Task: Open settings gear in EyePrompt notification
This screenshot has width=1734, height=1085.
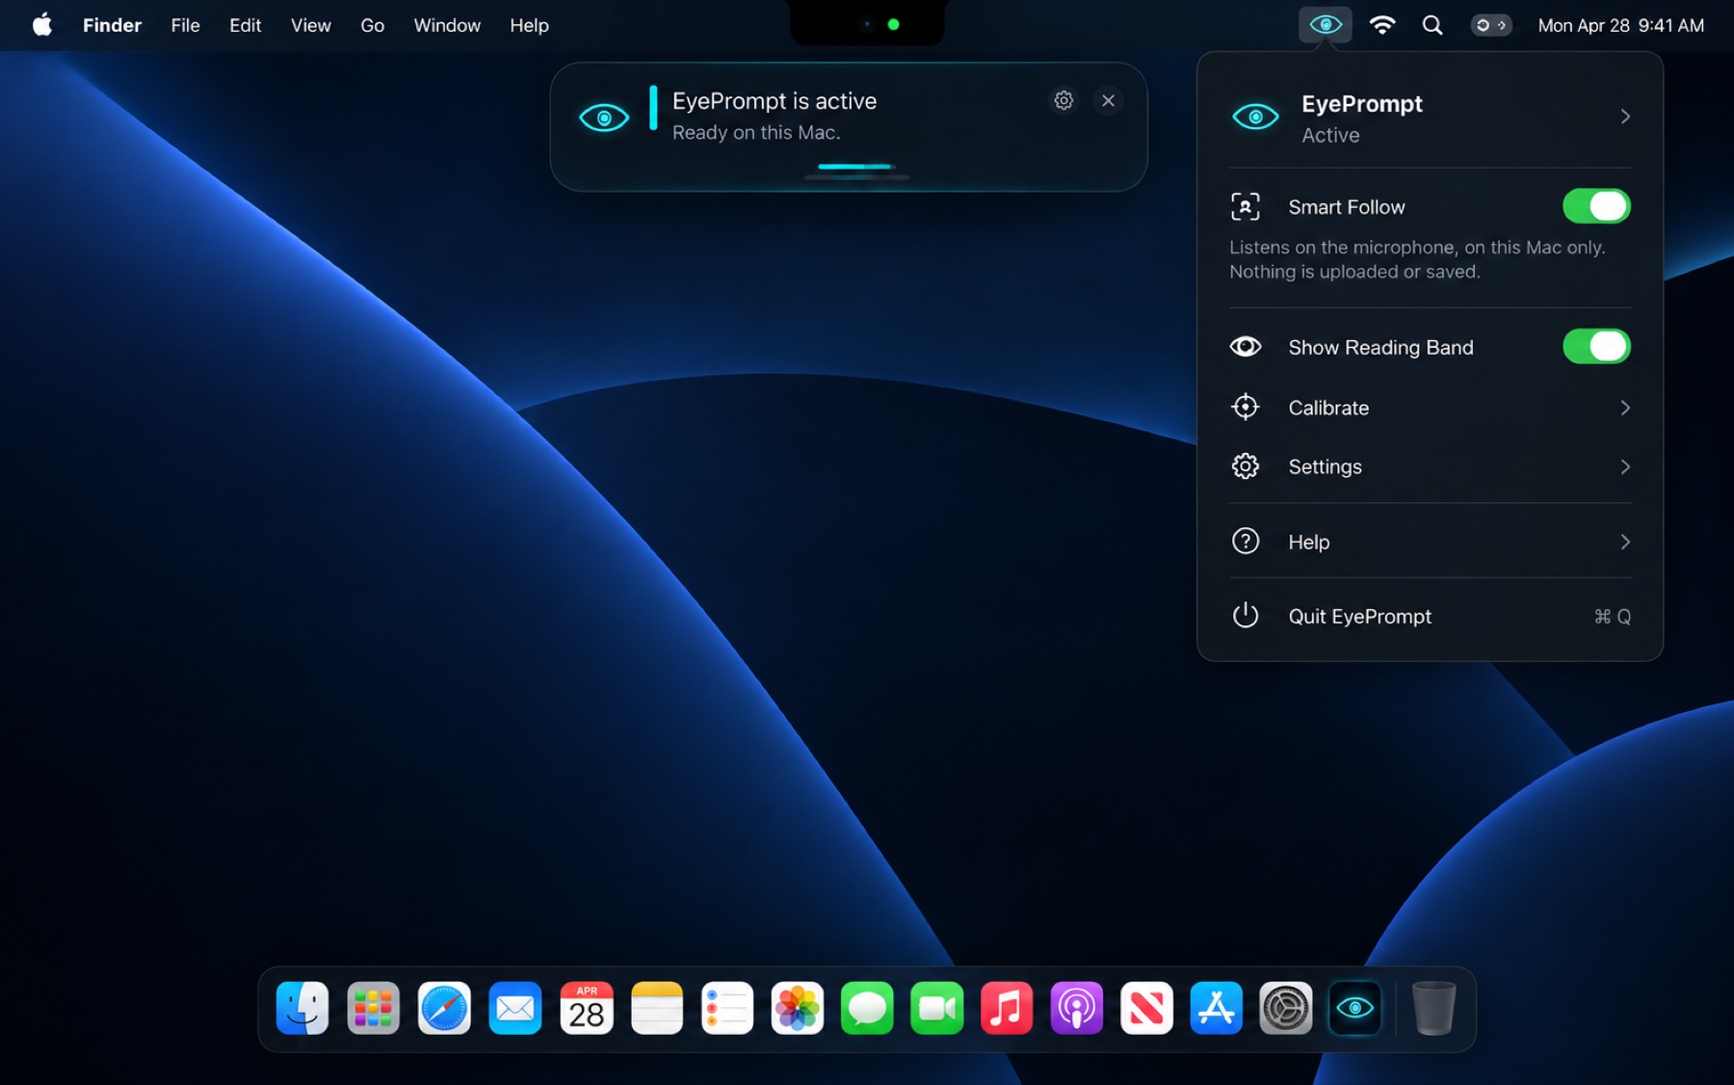Action: coord(1064,100)
